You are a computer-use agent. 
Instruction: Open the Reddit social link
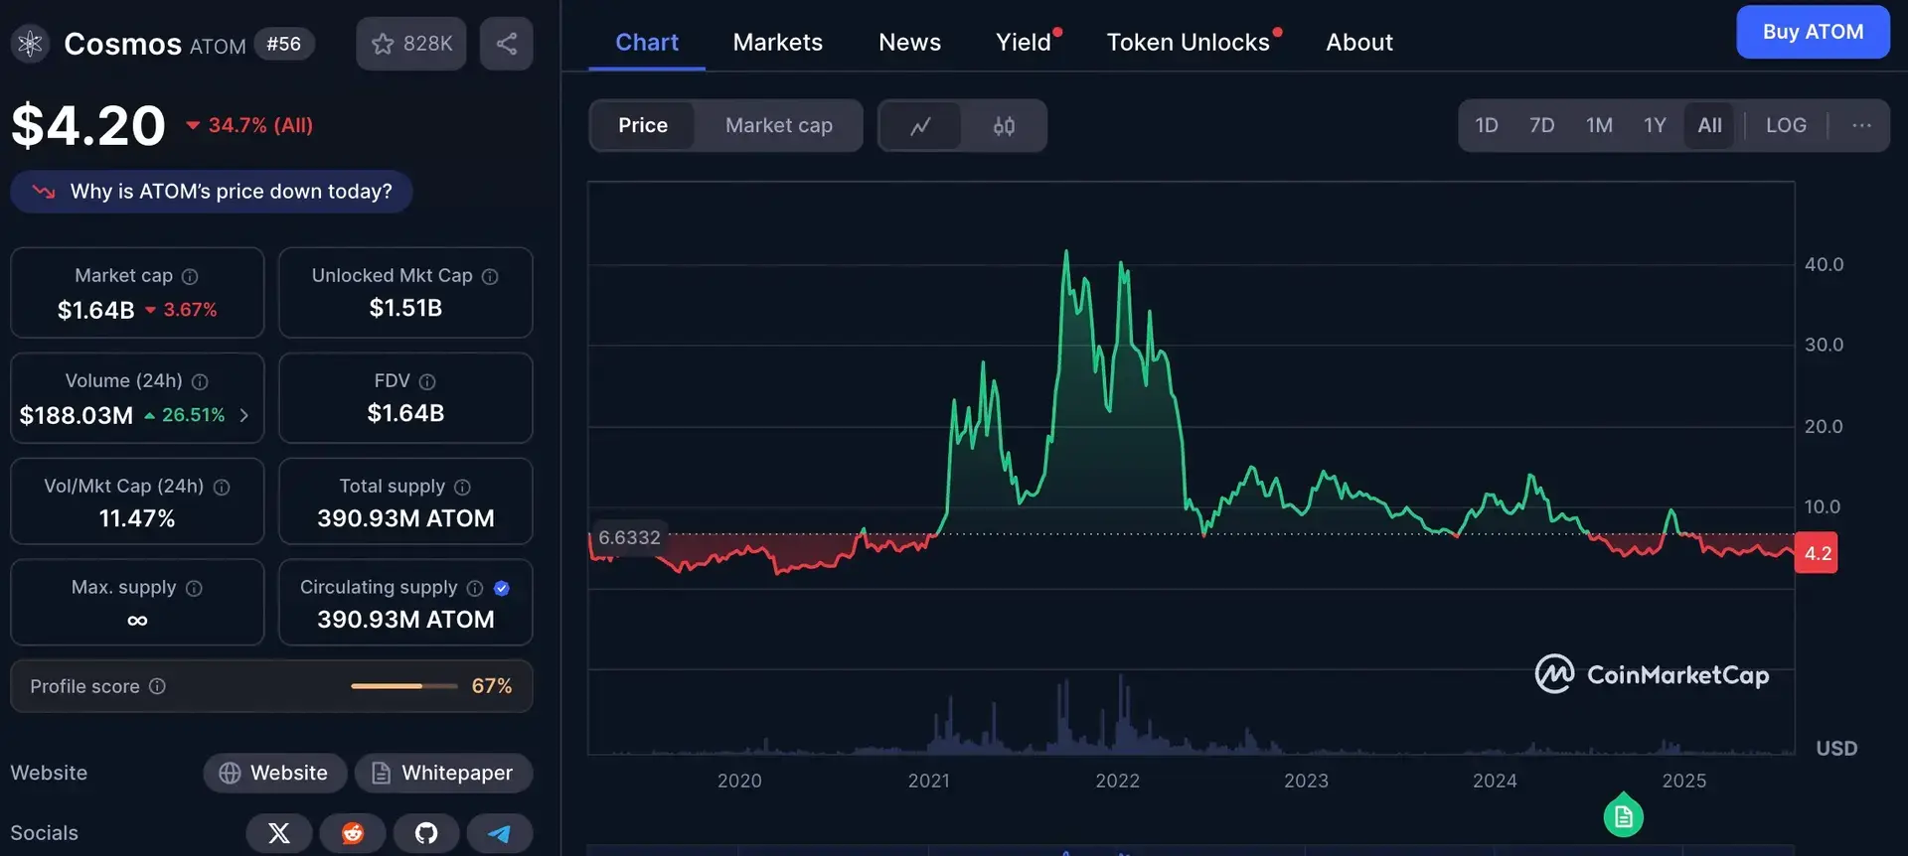coord(353,832)
